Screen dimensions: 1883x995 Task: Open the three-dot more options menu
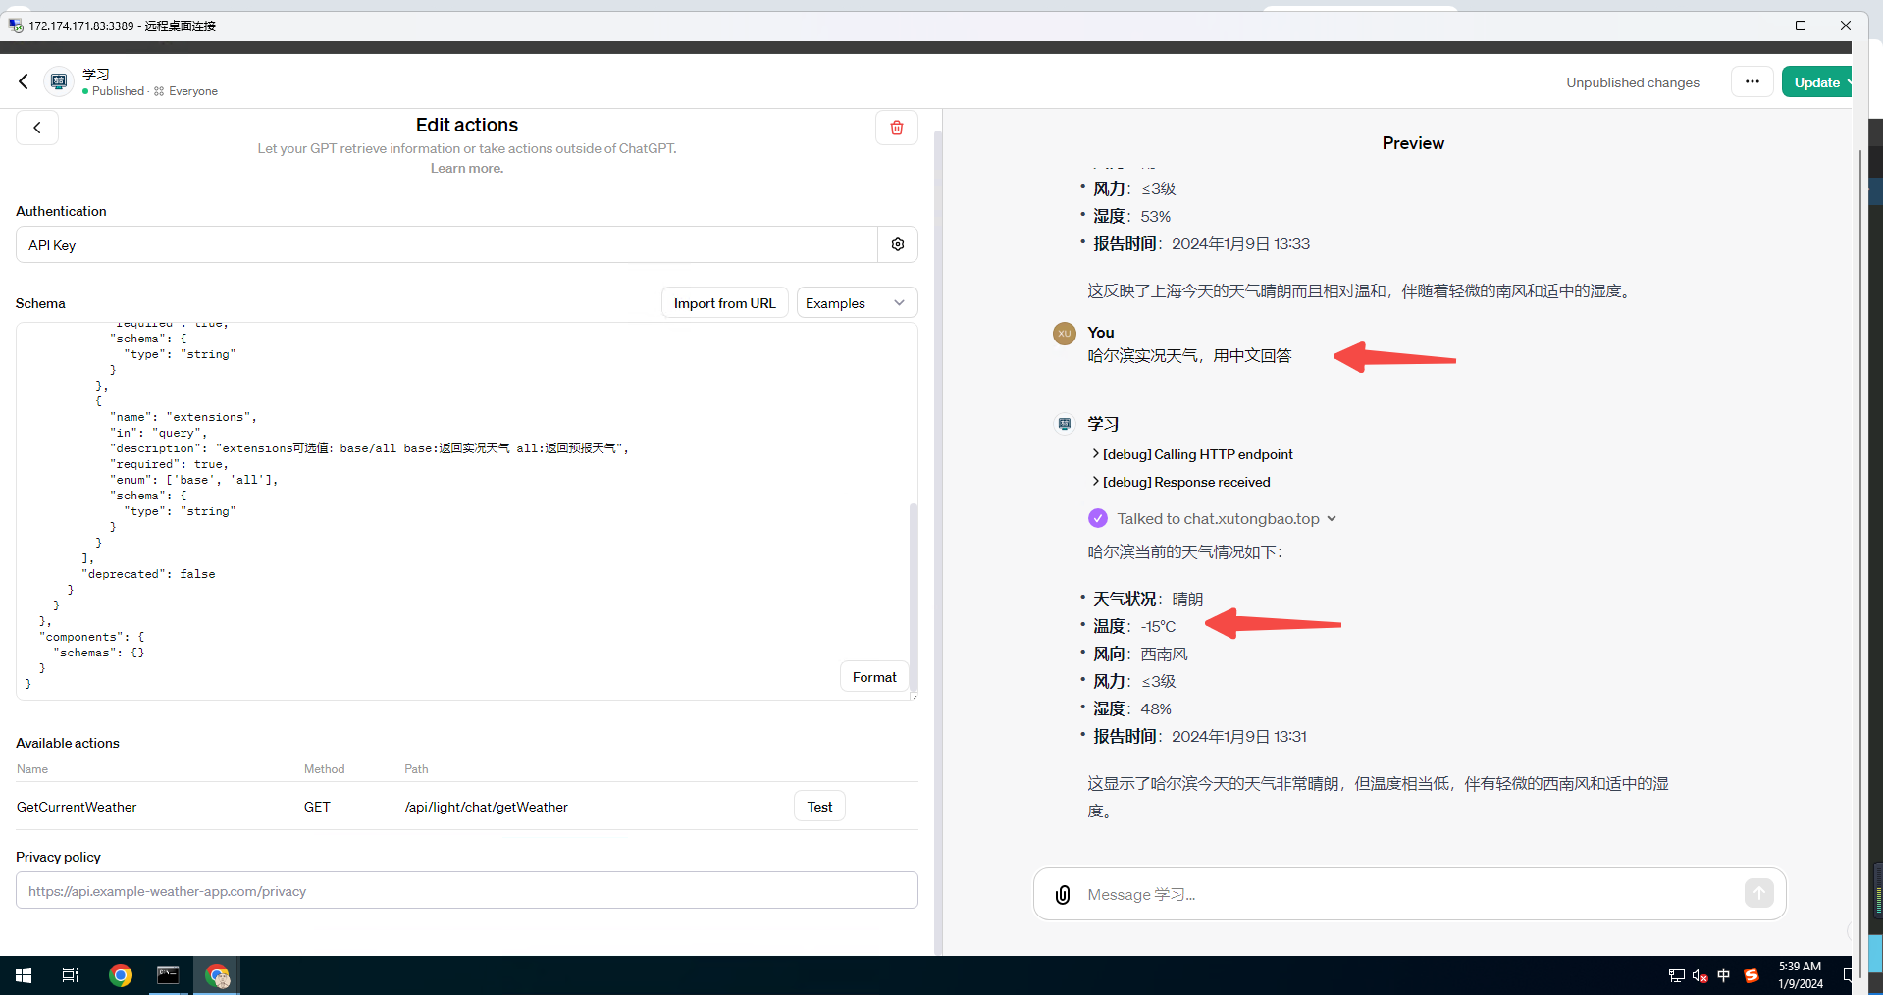pyautogui.click(x=1752, y=82)
